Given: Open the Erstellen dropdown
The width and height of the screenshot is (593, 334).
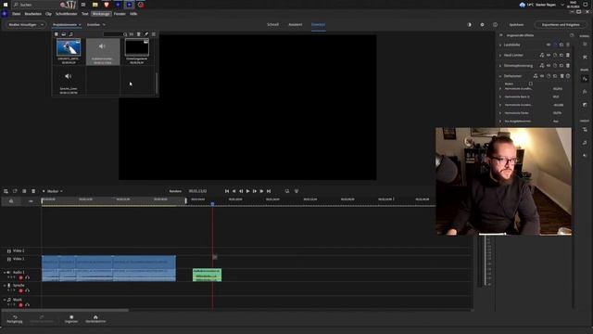Looking at the screenshot, I should pyautogui.click(x=96, y=25).
